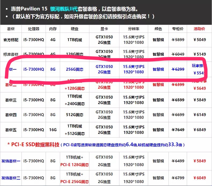Click the 惠普Pavilion 15 heading text
Viewport: 212px width, 186px height.
29,9
